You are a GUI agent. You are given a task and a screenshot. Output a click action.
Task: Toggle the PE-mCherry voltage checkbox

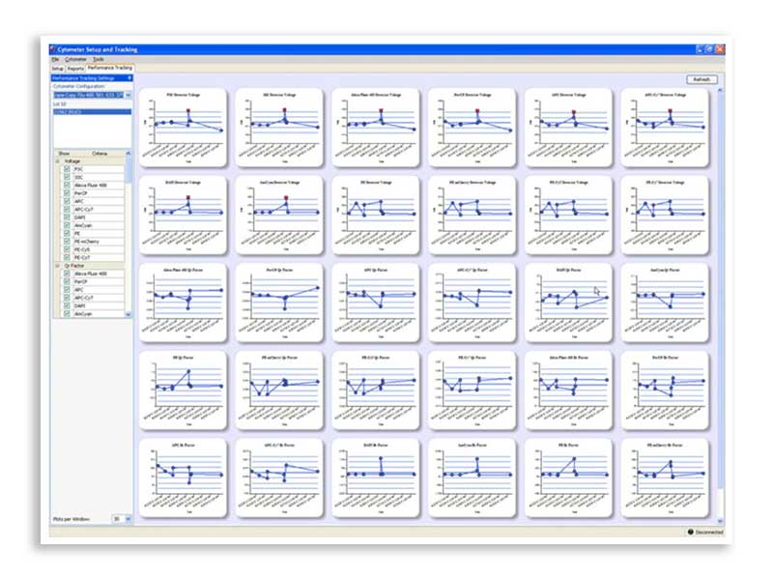(x=67, y=241)
